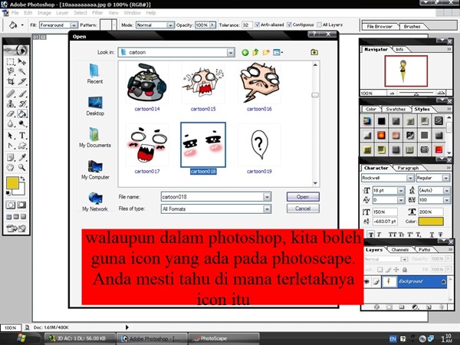Select the Clone Stamp tool
Image resolution: width=460 pixels, height=345 pixels.
(11, 103)
